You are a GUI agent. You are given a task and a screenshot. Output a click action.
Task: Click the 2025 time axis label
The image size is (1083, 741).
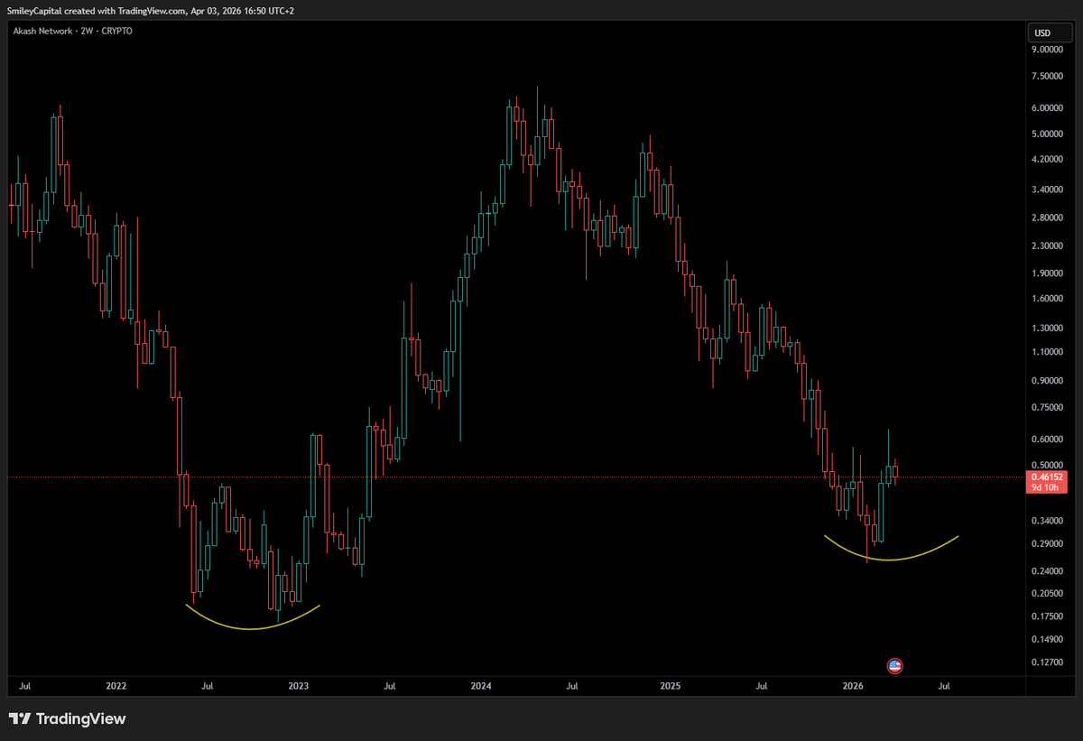[x=670, y=687]
